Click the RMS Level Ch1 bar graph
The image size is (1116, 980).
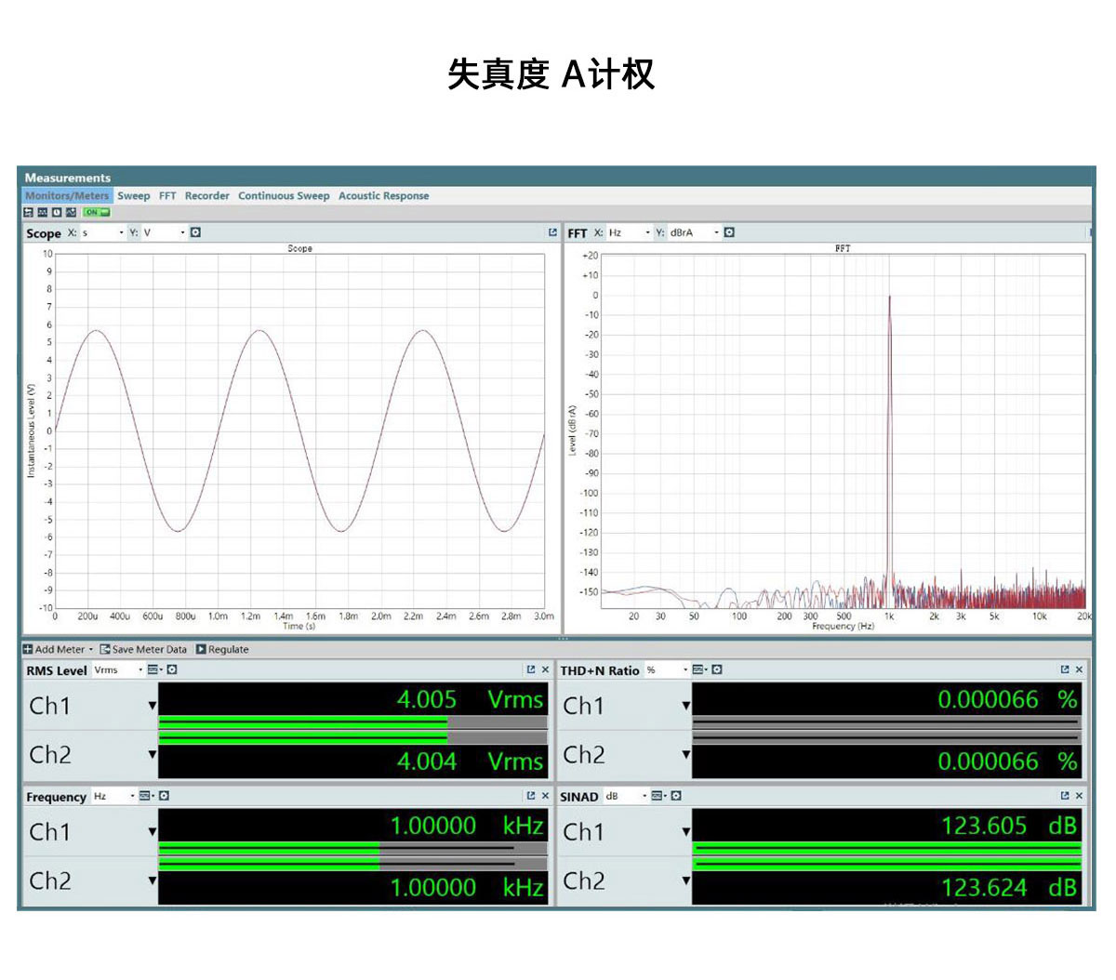[352, 722]
